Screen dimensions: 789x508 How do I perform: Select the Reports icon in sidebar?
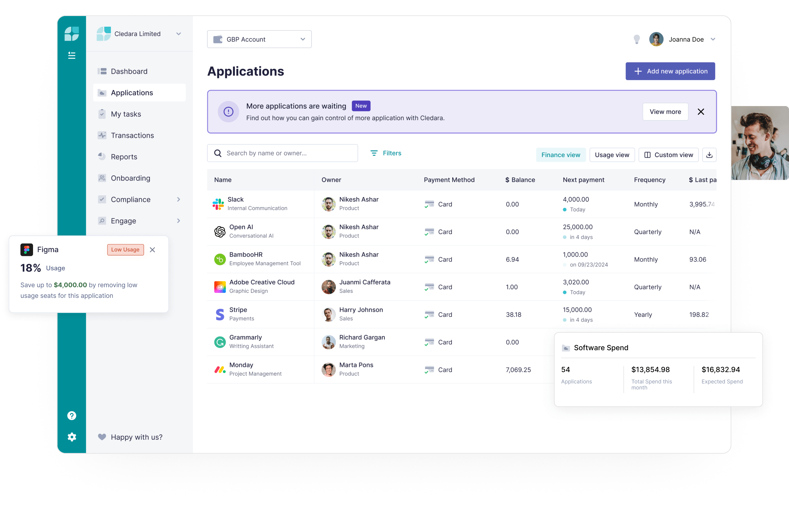102,156
